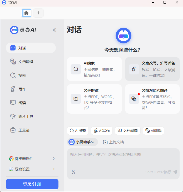This screenshot has width=183, height=192.
Task: Select 对话 in the sidebar
Action: coord(31,48)
